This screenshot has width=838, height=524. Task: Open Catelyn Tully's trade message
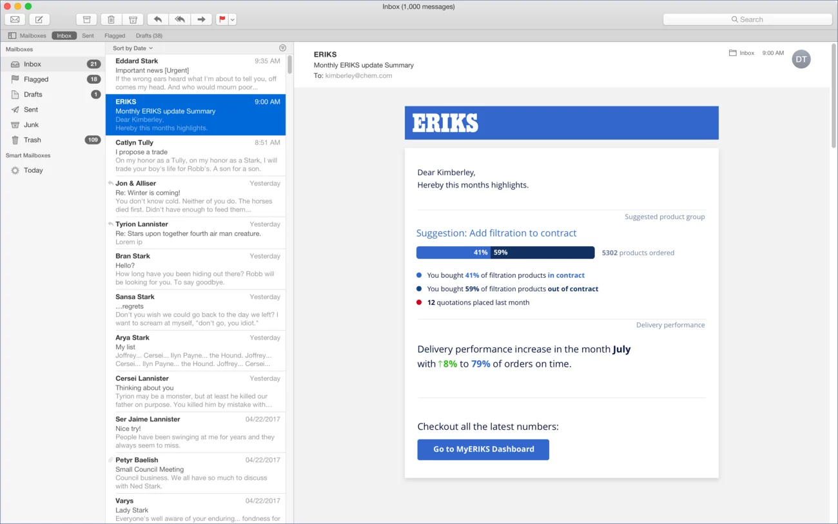(195, 155)
